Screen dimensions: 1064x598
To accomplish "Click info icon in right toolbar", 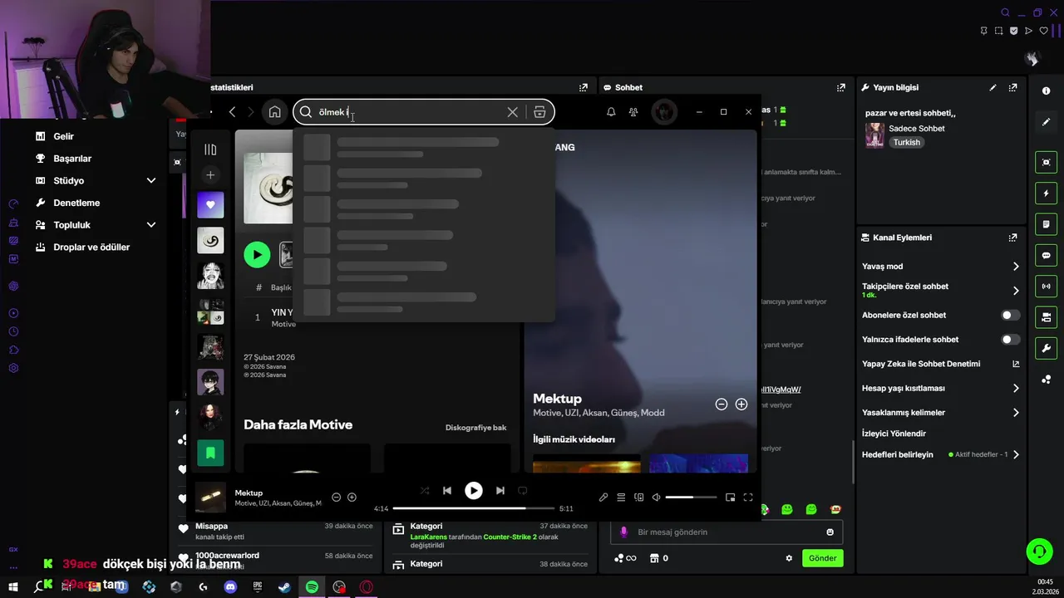I will (1046, 91).
